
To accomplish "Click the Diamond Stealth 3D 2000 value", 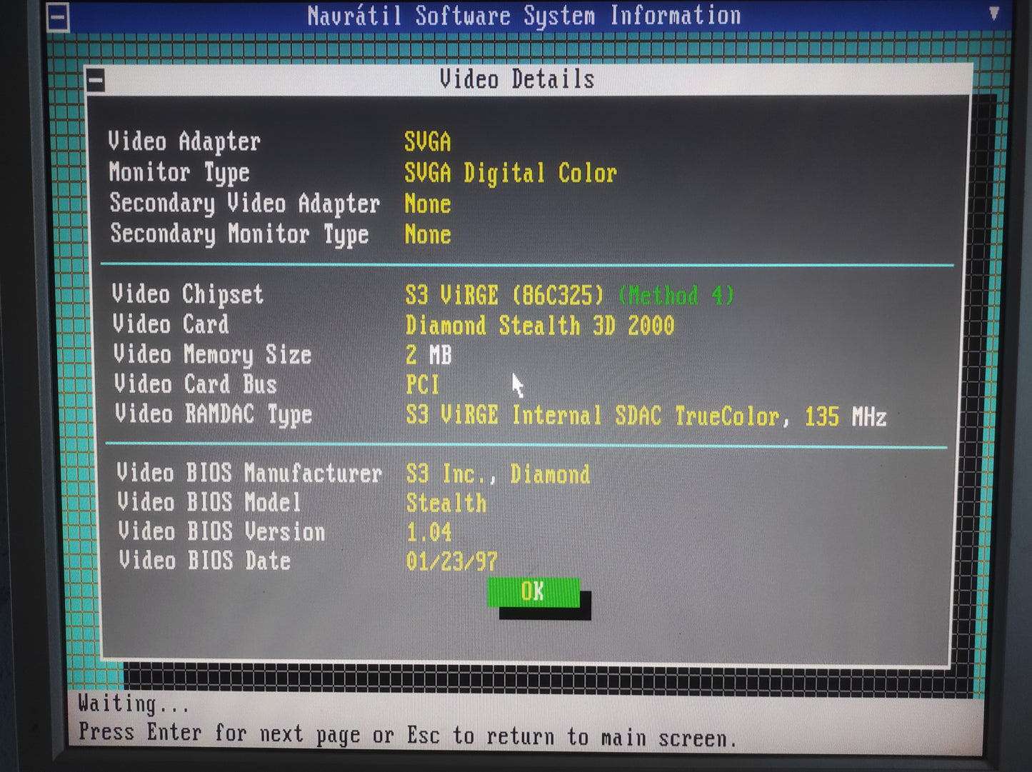I will [x=539, y=326].
